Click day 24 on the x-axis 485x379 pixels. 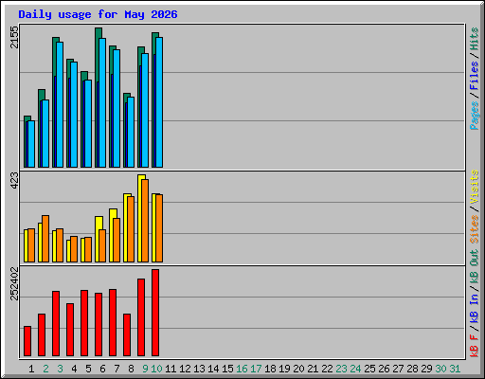point(355,369)
